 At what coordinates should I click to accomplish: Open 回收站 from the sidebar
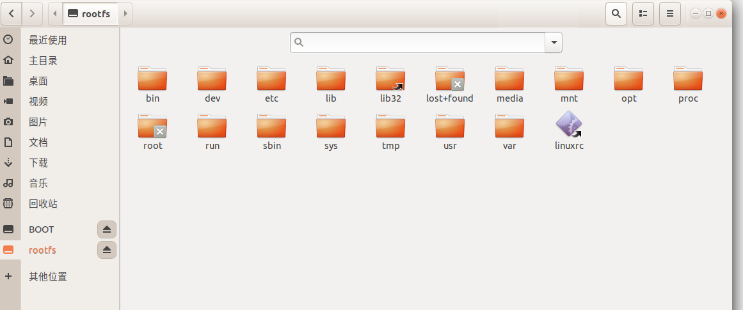point(43,204)
